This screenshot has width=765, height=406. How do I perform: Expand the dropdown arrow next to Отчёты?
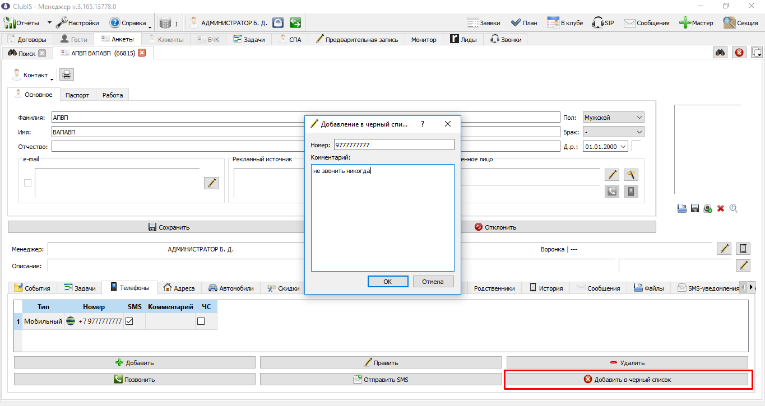point(49,23)
